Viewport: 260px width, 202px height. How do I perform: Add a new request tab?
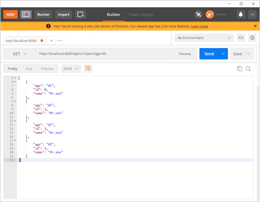click(x=51, y=41)
